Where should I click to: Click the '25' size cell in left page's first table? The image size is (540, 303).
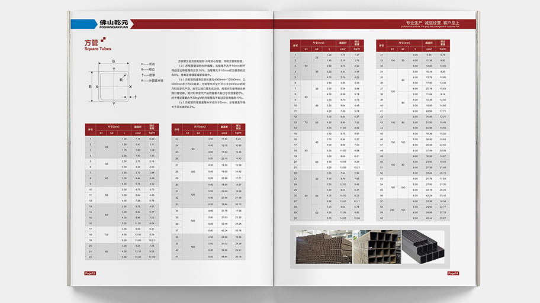(107, 147)
